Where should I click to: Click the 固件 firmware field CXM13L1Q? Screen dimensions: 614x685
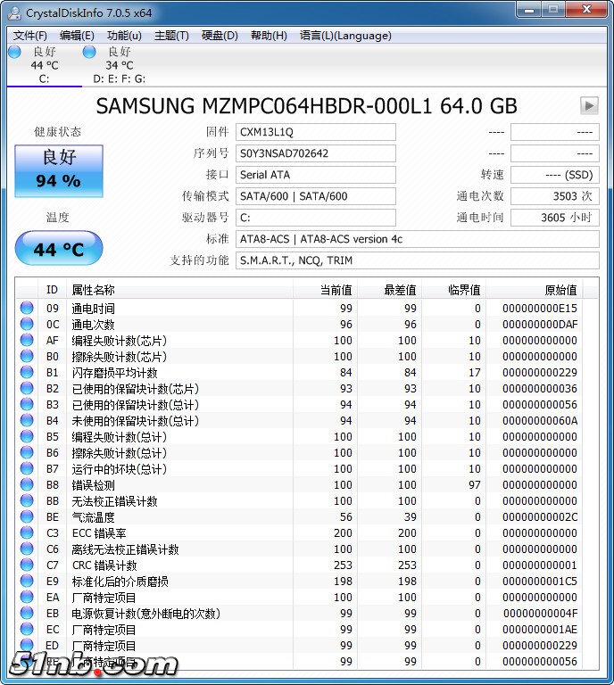pos(316,132)
